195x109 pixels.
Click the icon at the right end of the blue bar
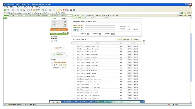click(143, 102)
